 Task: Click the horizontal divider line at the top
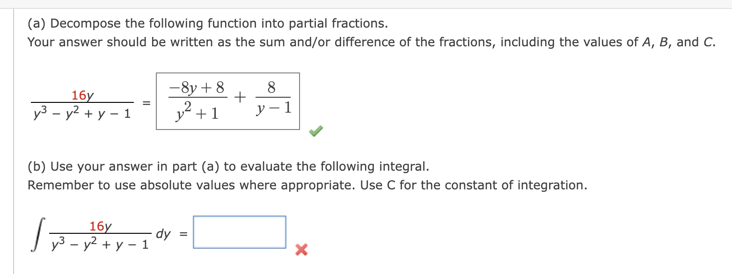(x=365, y=7)
